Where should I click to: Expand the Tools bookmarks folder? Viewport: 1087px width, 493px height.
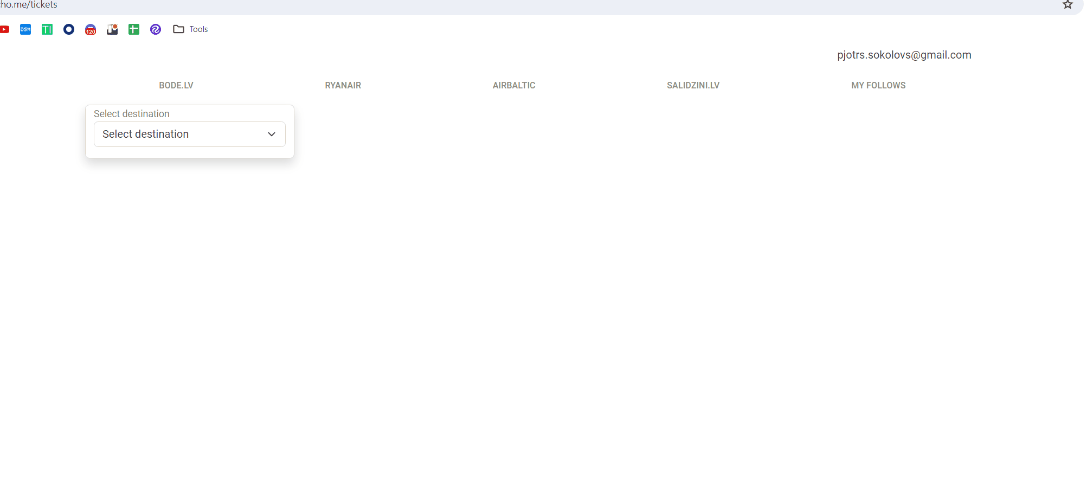190,29
